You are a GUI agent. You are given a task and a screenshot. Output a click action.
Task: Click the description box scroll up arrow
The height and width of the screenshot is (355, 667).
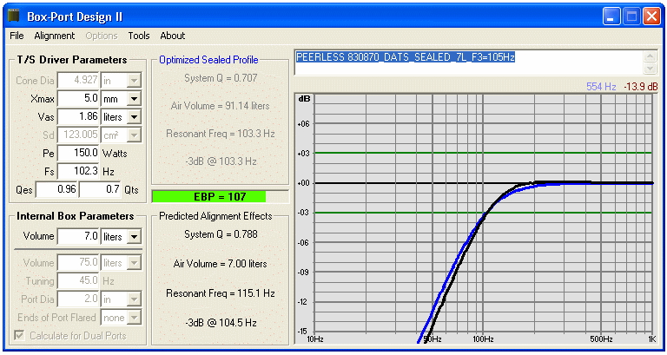pos(650,56)
